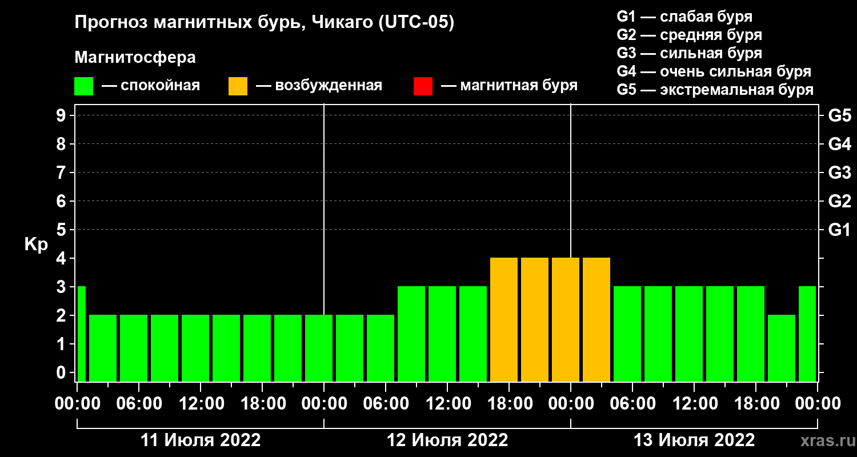Click the right-axis 'G5' level label

839,115
